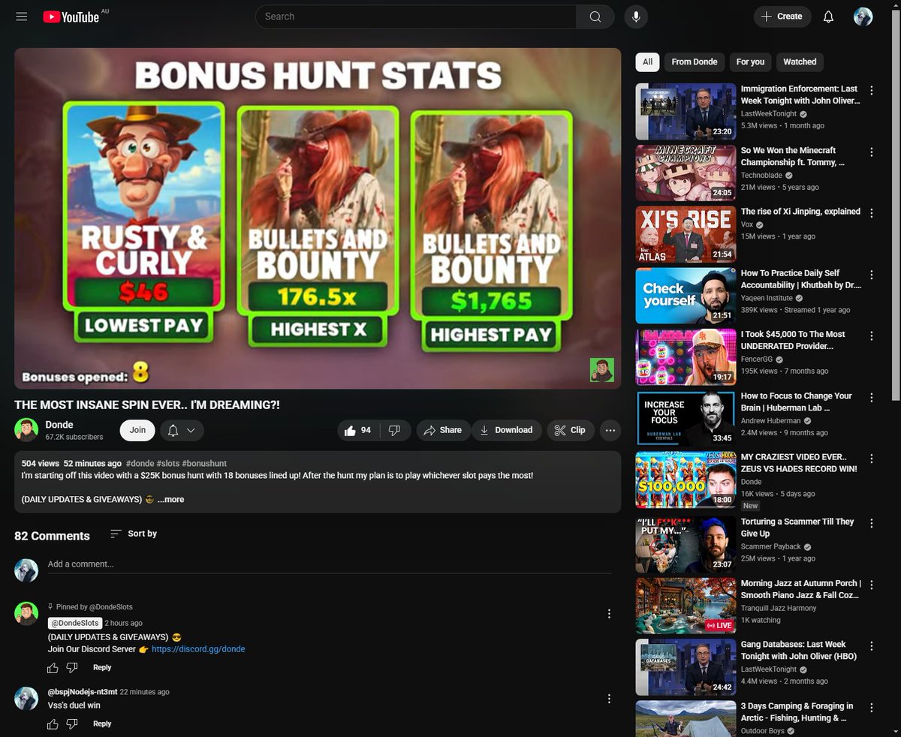901x737 pixels.
Task: Open Increase Your Focus Huberman thumbnail
Action: tap(686, 419)
